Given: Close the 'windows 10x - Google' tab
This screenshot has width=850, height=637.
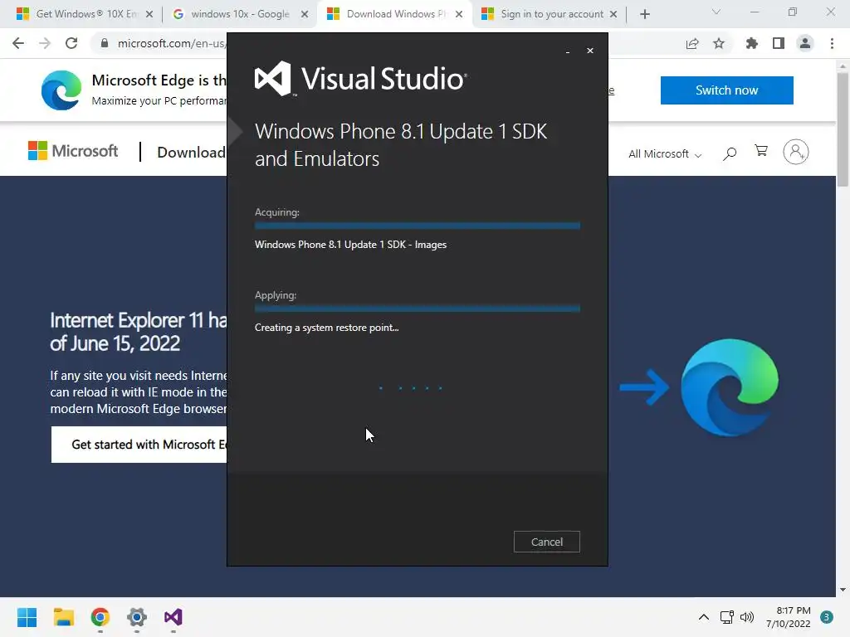Looking at the screenshot, I should [305, 14].
